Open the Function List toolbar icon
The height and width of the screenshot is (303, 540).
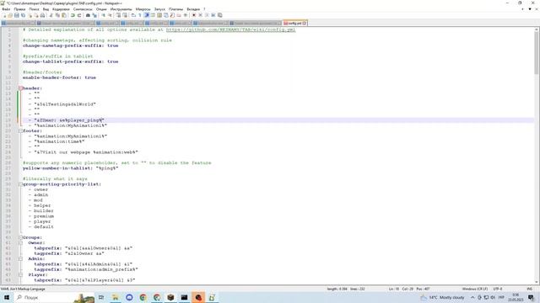coord(172,15)
